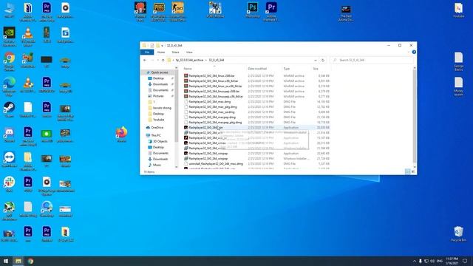Select the Youtube file on the desktop

[x=458, y=10]
